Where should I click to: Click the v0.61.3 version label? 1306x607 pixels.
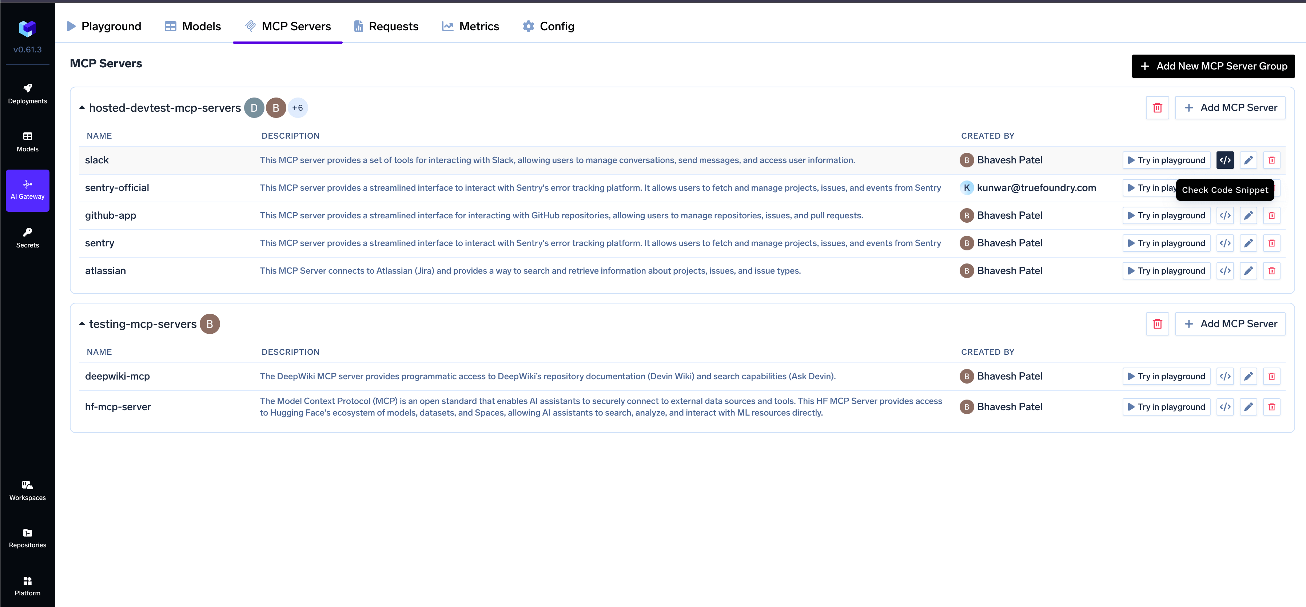[x=27, y=50]
